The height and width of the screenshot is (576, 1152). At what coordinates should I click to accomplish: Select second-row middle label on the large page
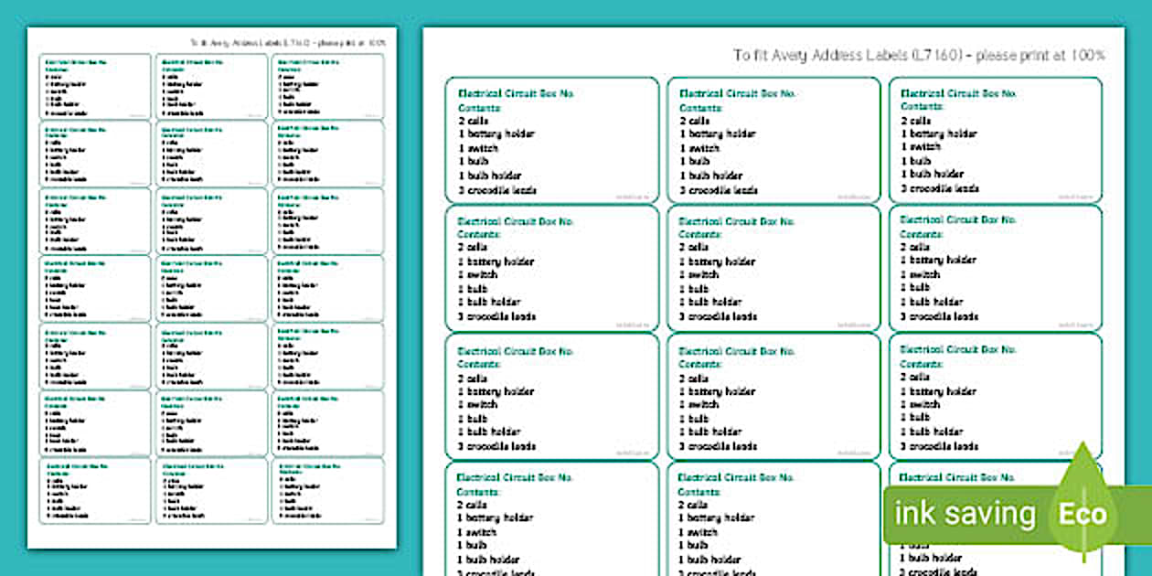pyautogui.click(x=773, y=268)
